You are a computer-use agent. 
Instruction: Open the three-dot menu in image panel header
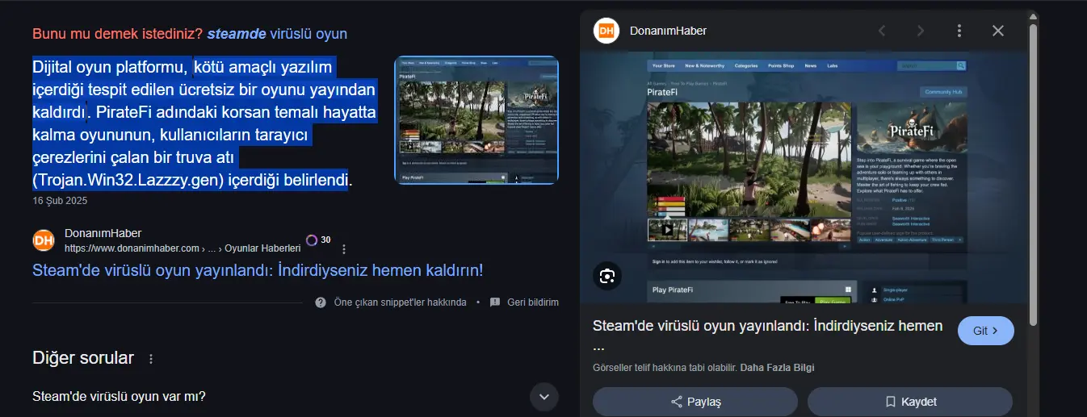point(959,31)
